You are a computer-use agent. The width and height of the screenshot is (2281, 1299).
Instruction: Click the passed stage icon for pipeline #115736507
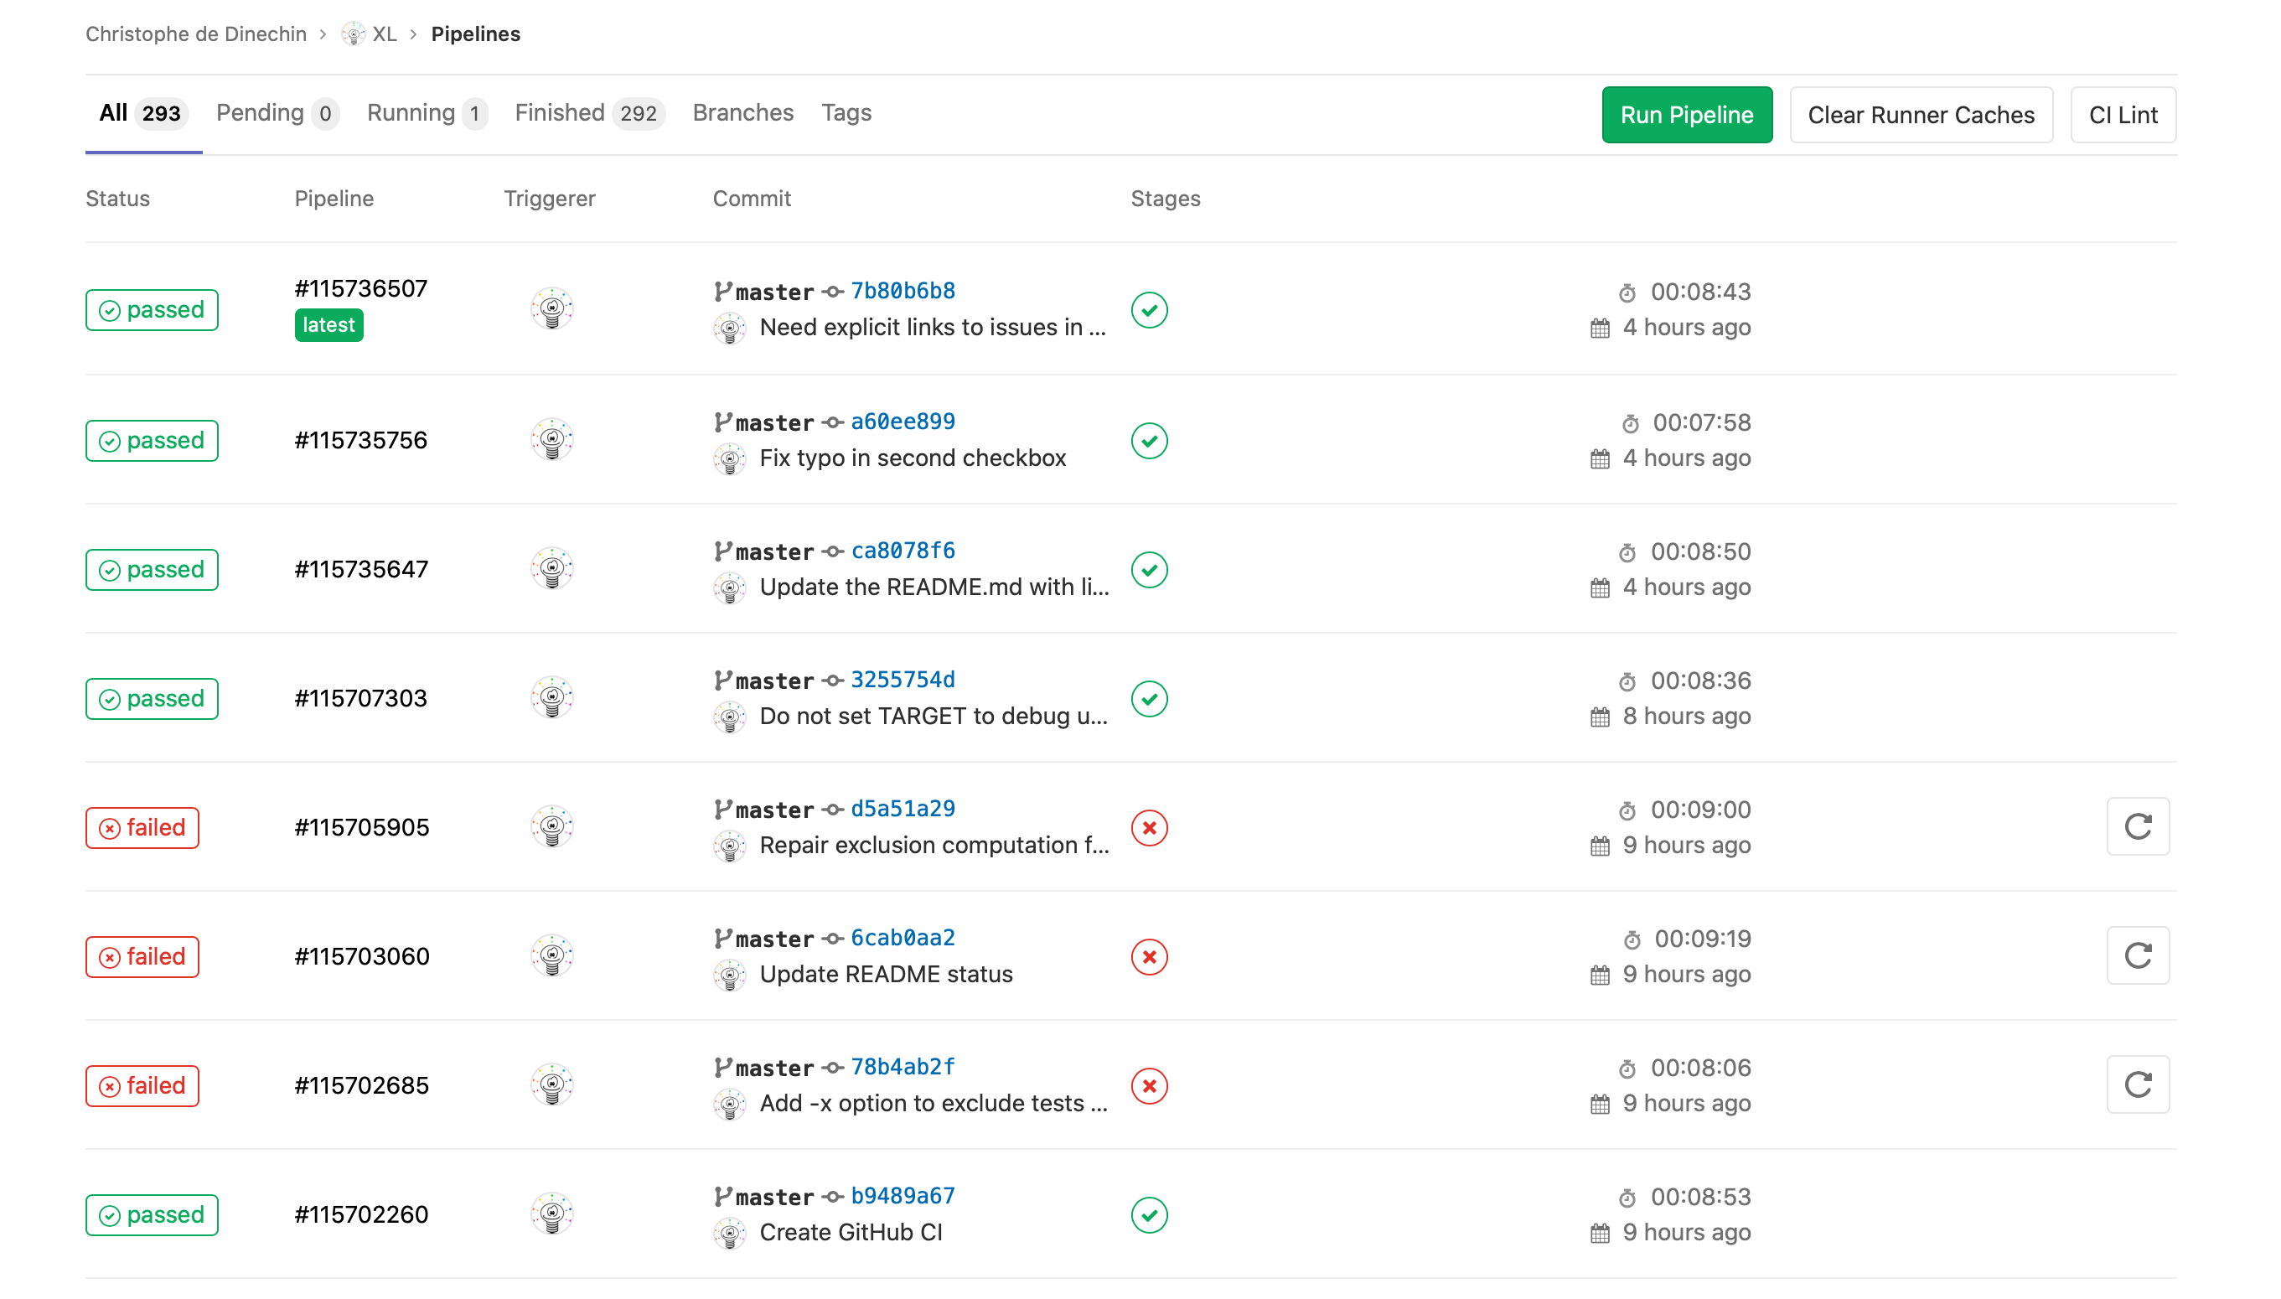pos(1149,309)
